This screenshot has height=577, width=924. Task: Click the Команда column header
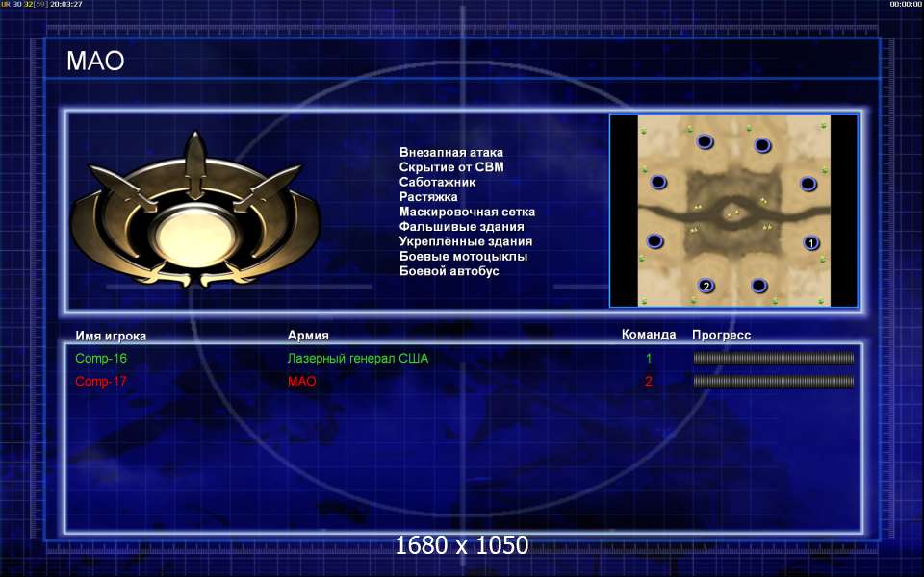point(648,335)
